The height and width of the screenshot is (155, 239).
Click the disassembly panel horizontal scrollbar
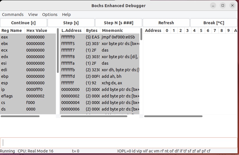(94, 116)
